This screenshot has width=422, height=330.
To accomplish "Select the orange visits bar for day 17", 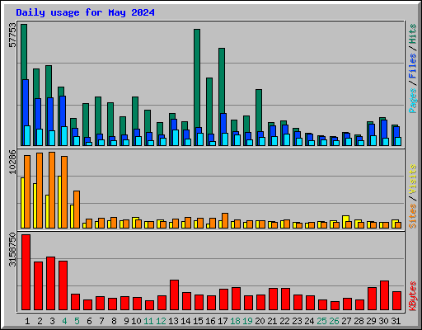I will 225,220.
